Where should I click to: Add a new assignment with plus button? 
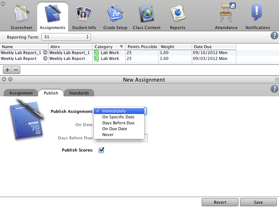coord(7,70)
